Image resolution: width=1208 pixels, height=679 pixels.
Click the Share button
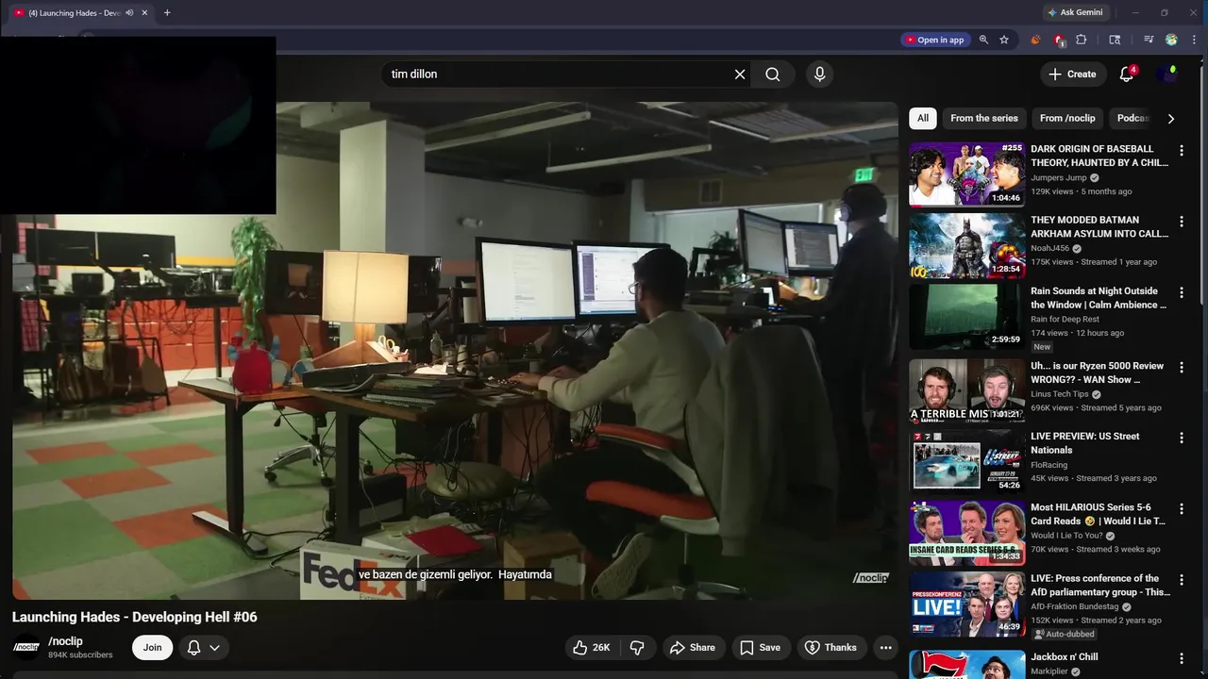pos(693,648)
